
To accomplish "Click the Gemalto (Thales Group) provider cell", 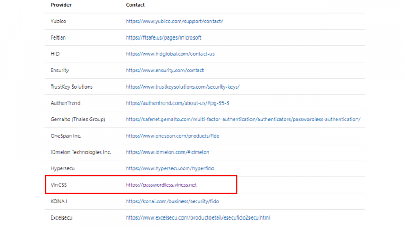I will pyautogui.click(x=78, y=119).
